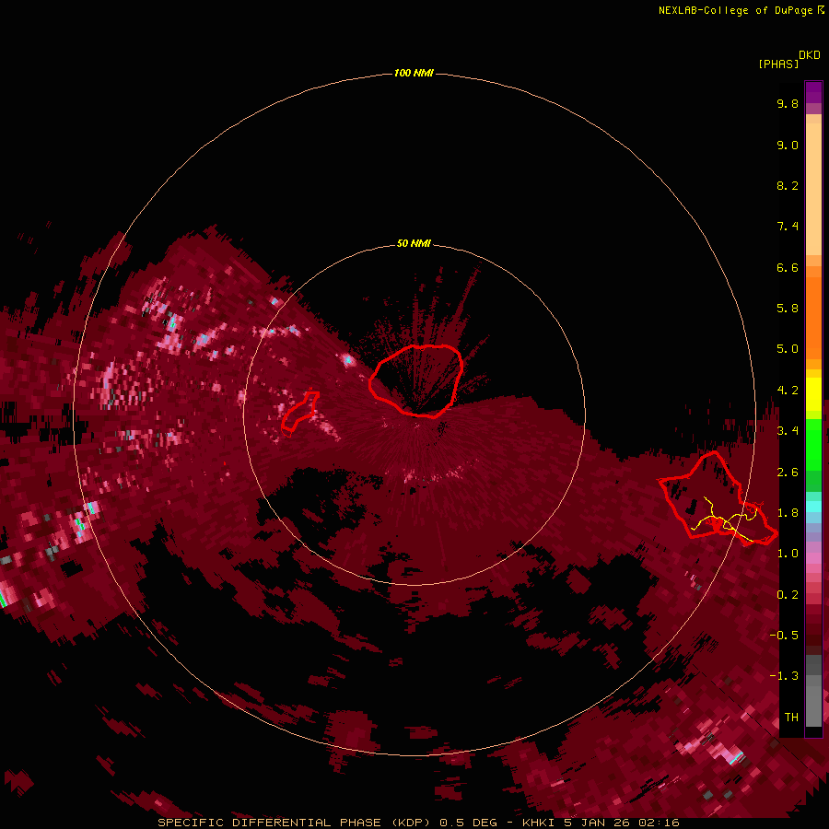Screen dimensions: 829x829
Task: Click the -1.3 scale value
Action: (784, 677)
